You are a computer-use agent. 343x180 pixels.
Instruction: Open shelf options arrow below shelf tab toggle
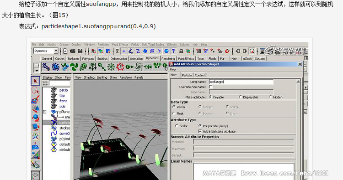(37, 70)
